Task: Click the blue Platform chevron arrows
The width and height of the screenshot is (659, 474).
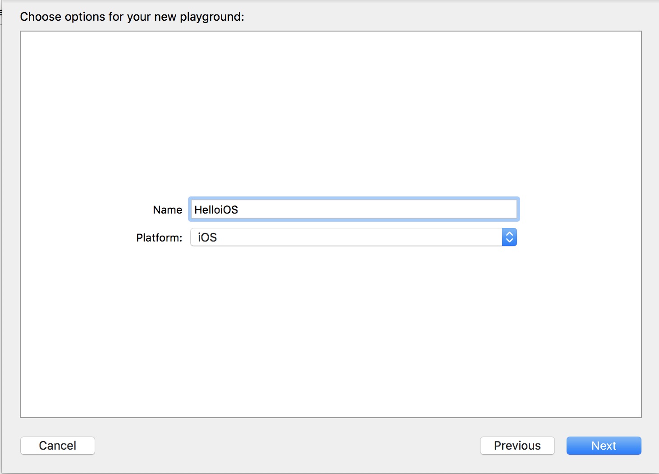Action: [x=509, y=237]
